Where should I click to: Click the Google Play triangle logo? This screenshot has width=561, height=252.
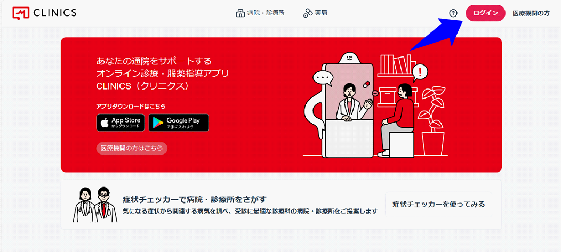pos(157,123)
